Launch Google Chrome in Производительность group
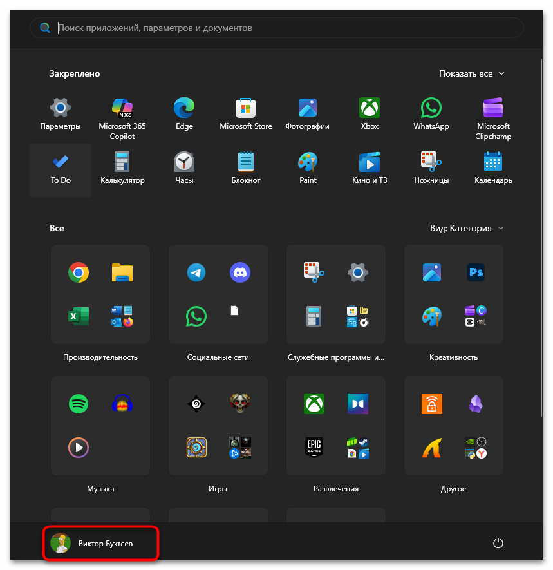This screenshot has height=570, width=553. [79, 272]
